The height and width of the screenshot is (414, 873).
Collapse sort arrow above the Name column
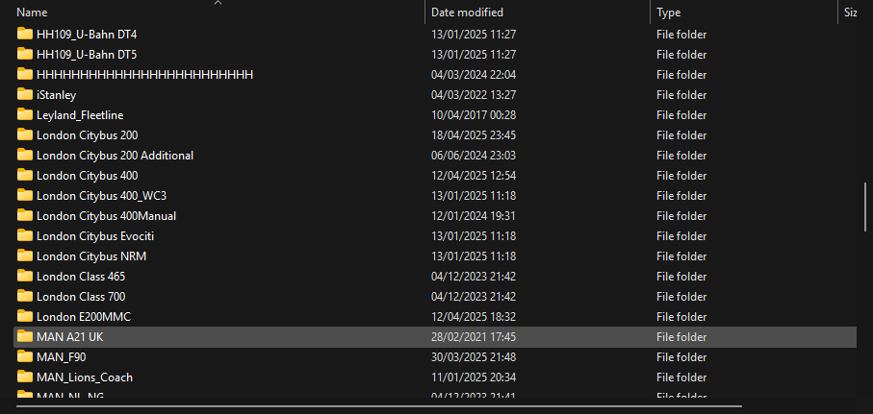pyautogui.click(x=218, y=3)
